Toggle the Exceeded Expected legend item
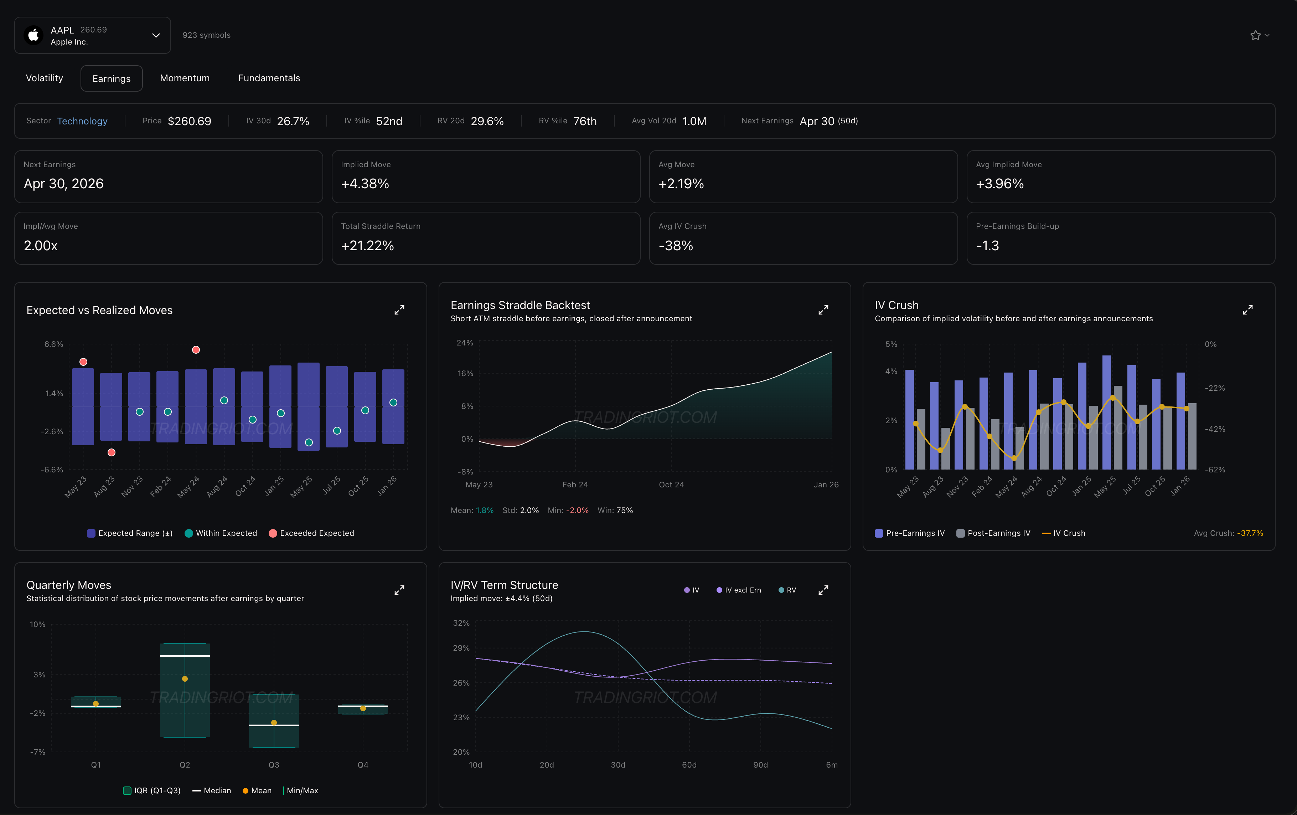This screenshot has width=1297, height=815. [311, 533]
